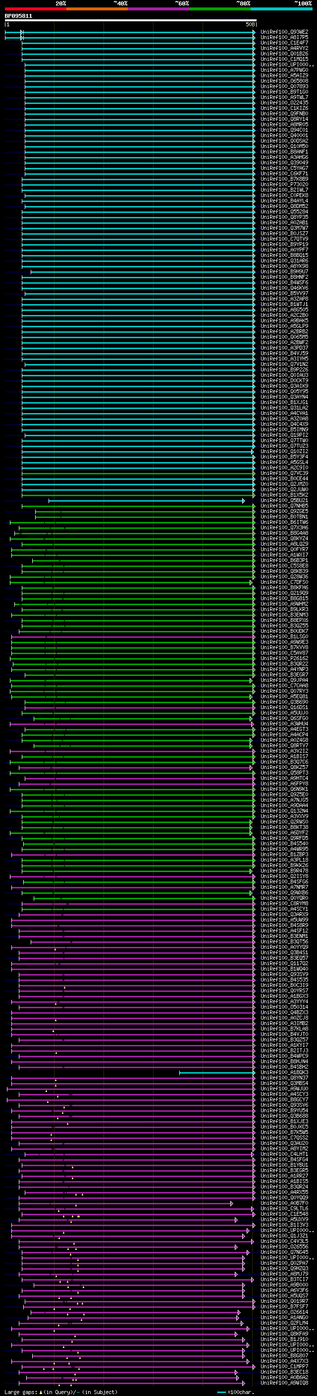This screenshot has height=1396, width=317.
Task: Click hit label UniRef100_B0TBN1
Action: coord(284,517)
